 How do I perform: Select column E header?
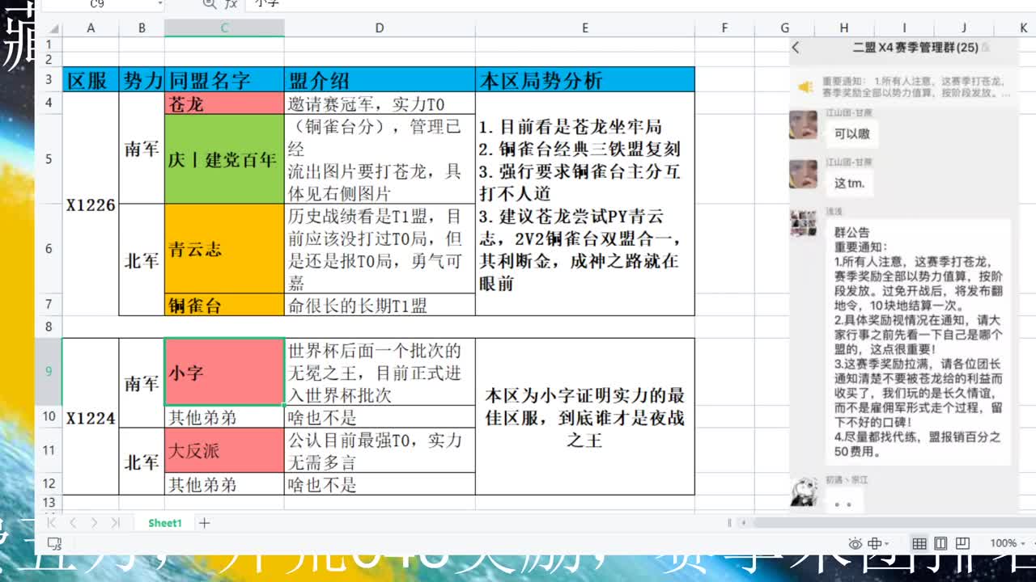pyautogui.click(x=585, y=28)
